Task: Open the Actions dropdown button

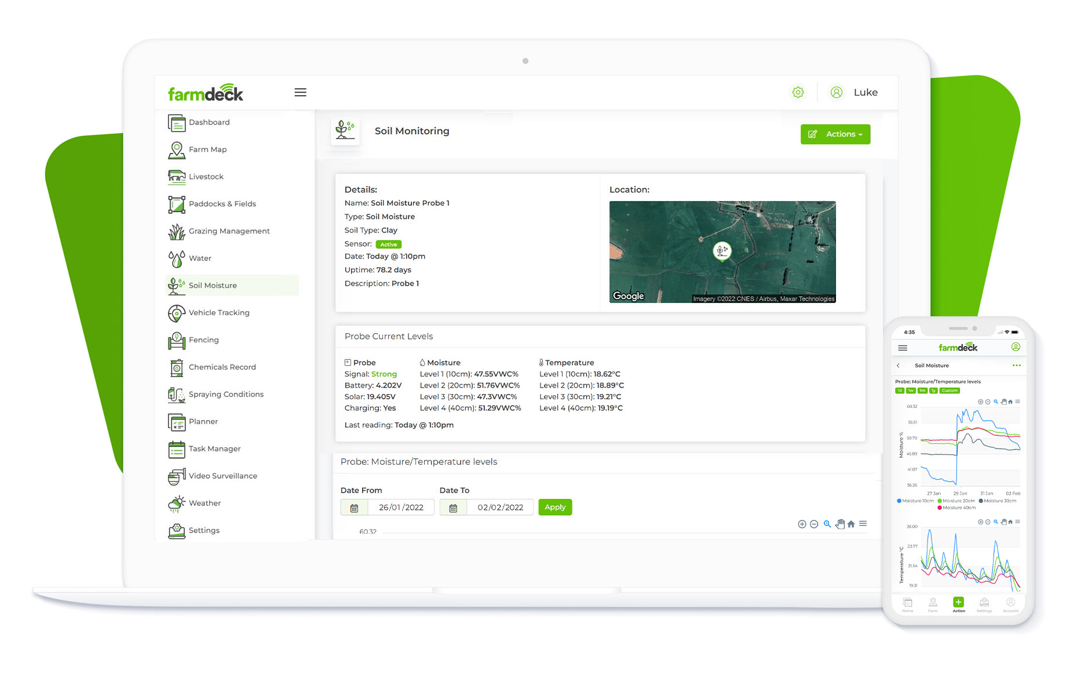Action: click(835, 134)
